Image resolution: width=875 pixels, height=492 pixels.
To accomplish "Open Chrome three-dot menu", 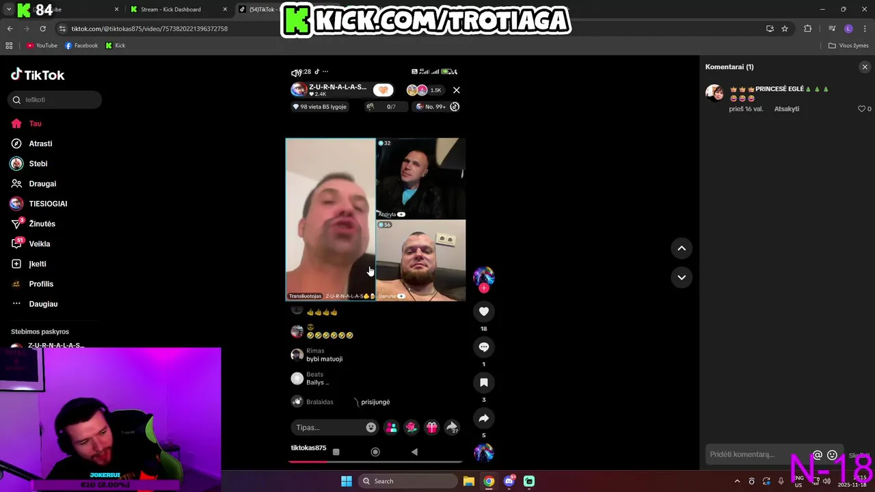I will pyautogui.click(x=865, y=29).
